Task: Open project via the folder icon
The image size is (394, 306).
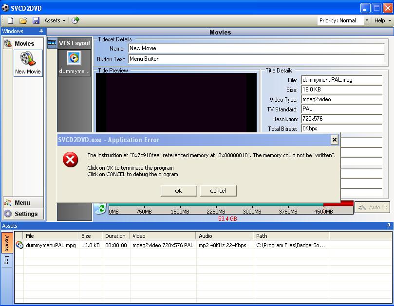Action: pos(23,20)
